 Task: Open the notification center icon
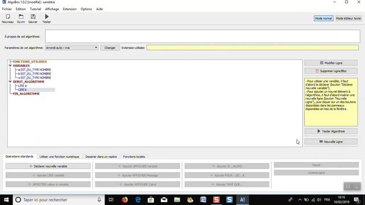click(356, 200)
